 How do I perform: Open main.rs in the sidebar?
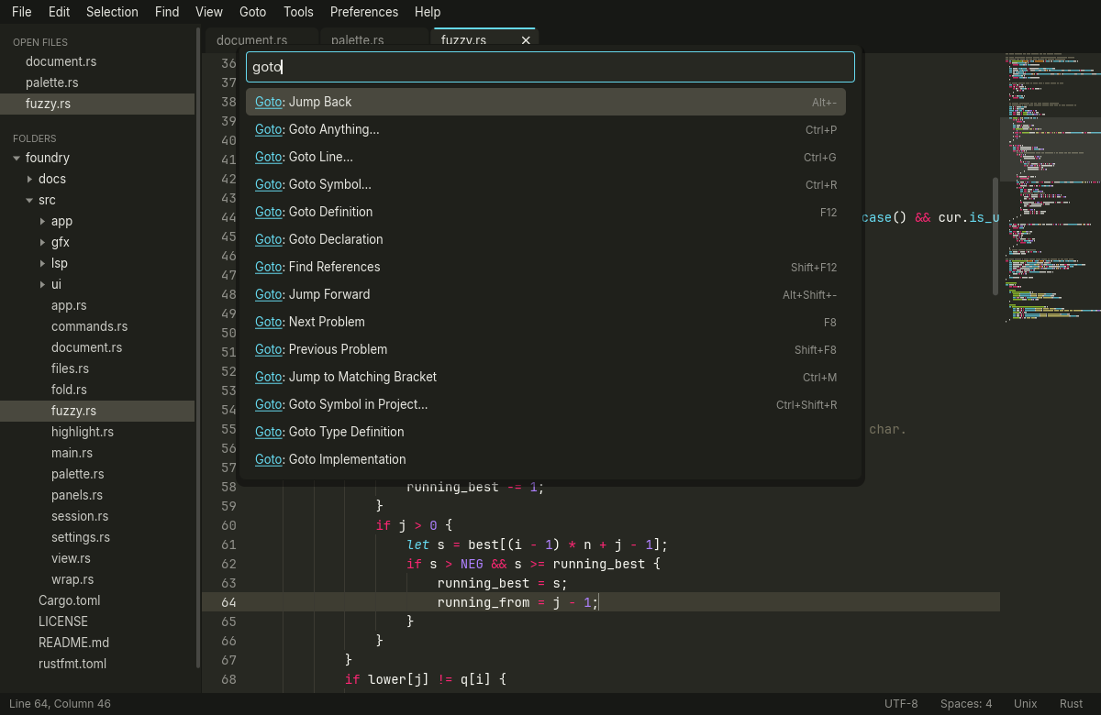point(97,453)
